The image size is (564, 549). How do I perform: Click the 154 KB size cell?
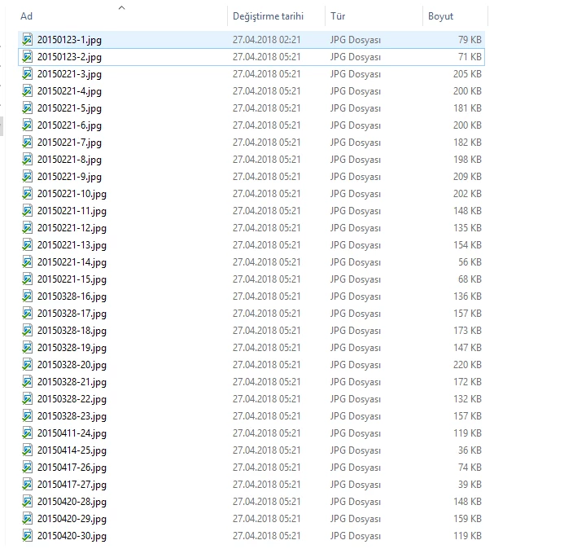tap(467, 245)
